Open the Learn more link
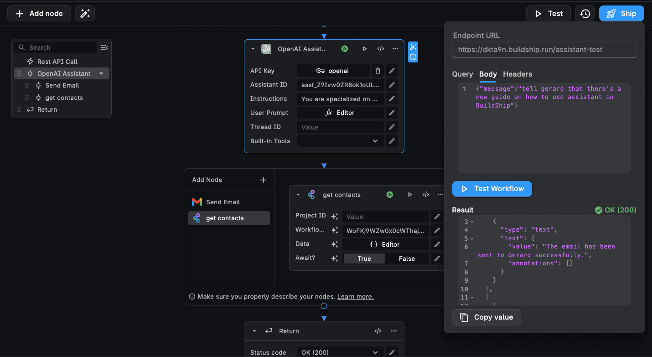This screenshot has width=652, height=357. (355, 297)
